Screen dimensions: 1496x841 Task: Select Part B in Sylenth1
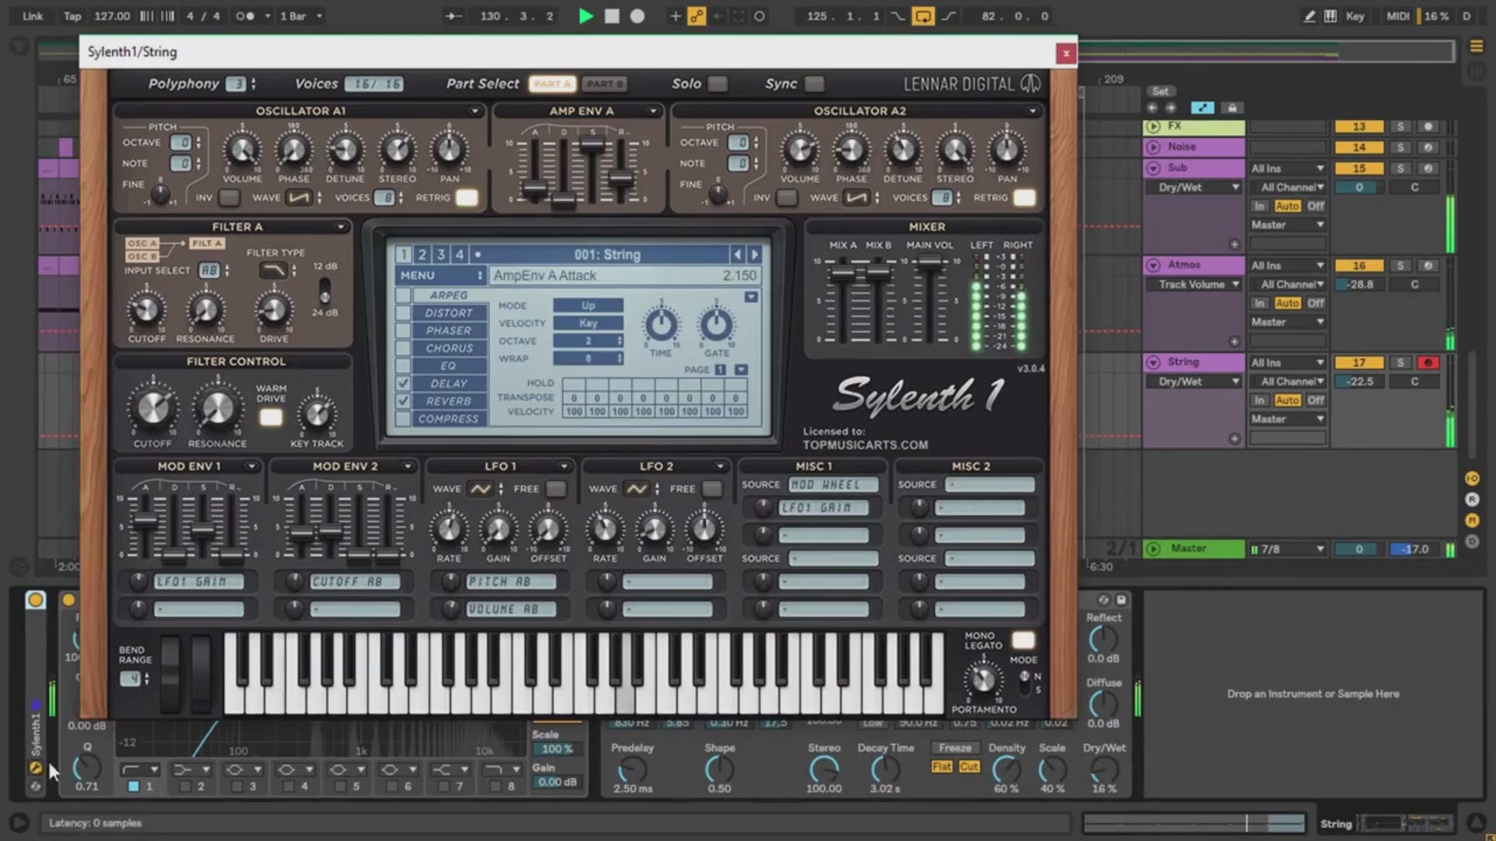(x=605, y=83)
